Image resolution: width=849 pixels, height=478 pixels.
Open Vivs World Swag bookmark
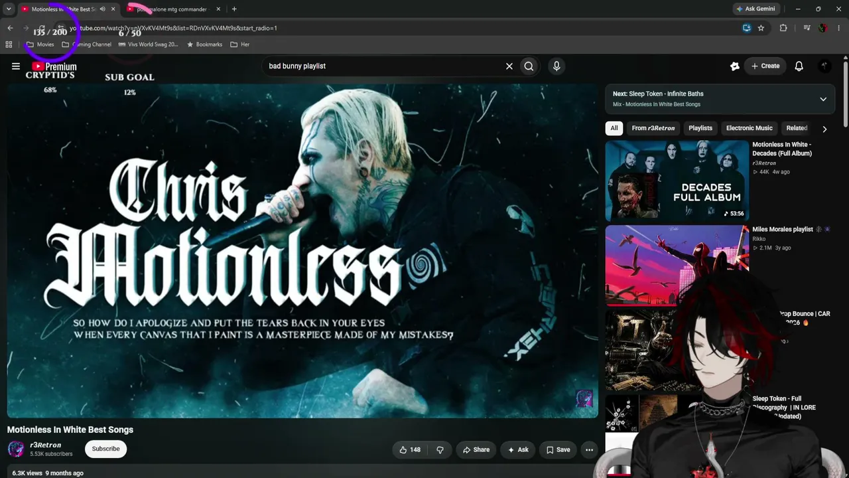click(148, 44)
